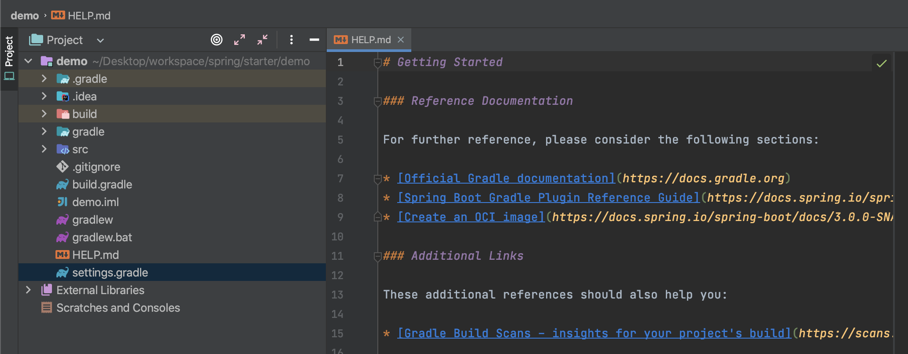This screenshot has width=908, height=354.
Task: Click the demo module folder icon
Action: (x=47, y=61)
